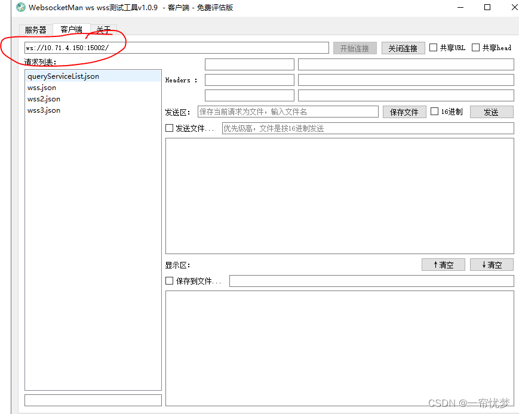
Task: Click first Headers name field
Action: [250, 64]
